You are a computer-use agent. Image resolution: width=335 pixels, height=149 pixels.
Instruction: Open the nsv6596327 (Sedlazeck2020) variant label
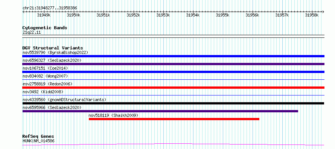(52, 60)
